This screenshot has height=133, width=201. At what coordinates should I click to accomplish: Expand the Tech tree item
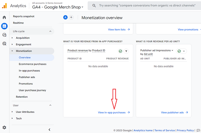pos(12,118)
